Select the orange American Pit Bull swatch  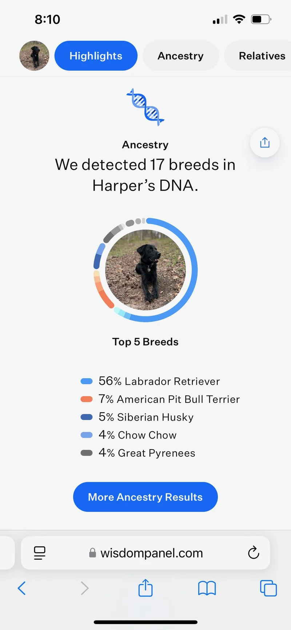(x=87, y=399)
